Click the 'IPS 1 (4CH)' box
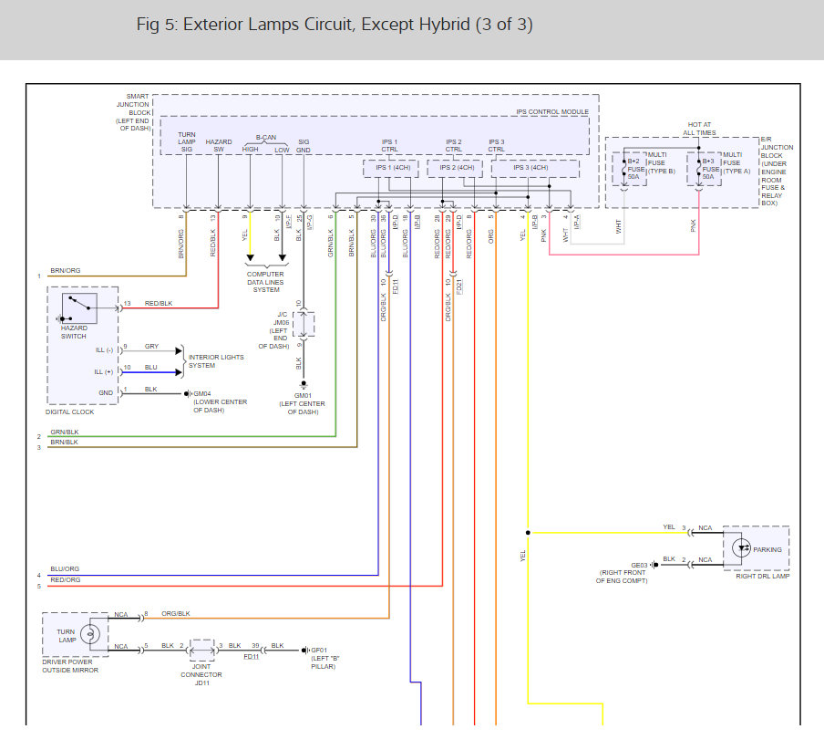Image resolution: width=824 pixels, height=750 pixels. (x=391, y=168)
